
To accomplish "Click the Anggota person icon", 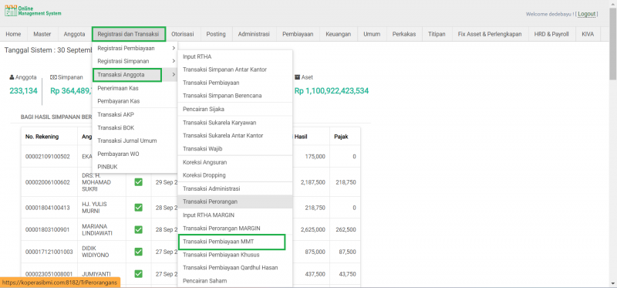I will (12, 78).
